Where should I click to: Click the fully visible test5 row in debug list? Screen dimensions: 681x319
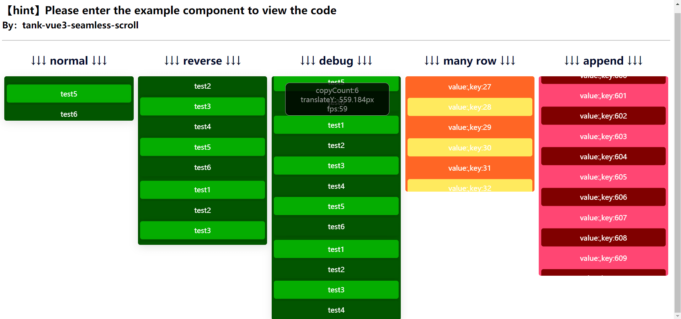336,206
